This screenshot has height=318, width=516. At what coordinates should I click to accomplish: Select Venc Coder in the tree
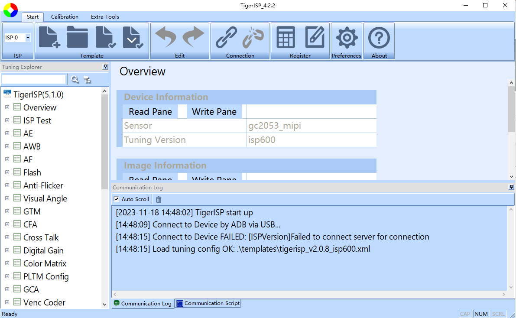pyautogui.click(x=45, y=302)
